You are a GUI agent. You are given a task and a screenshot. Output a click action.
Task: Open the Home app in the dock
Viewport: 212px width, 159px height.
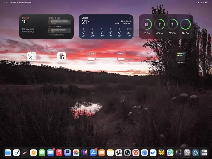pos(34,153)
